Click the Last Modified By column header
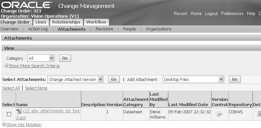 [x=158, y=100]
